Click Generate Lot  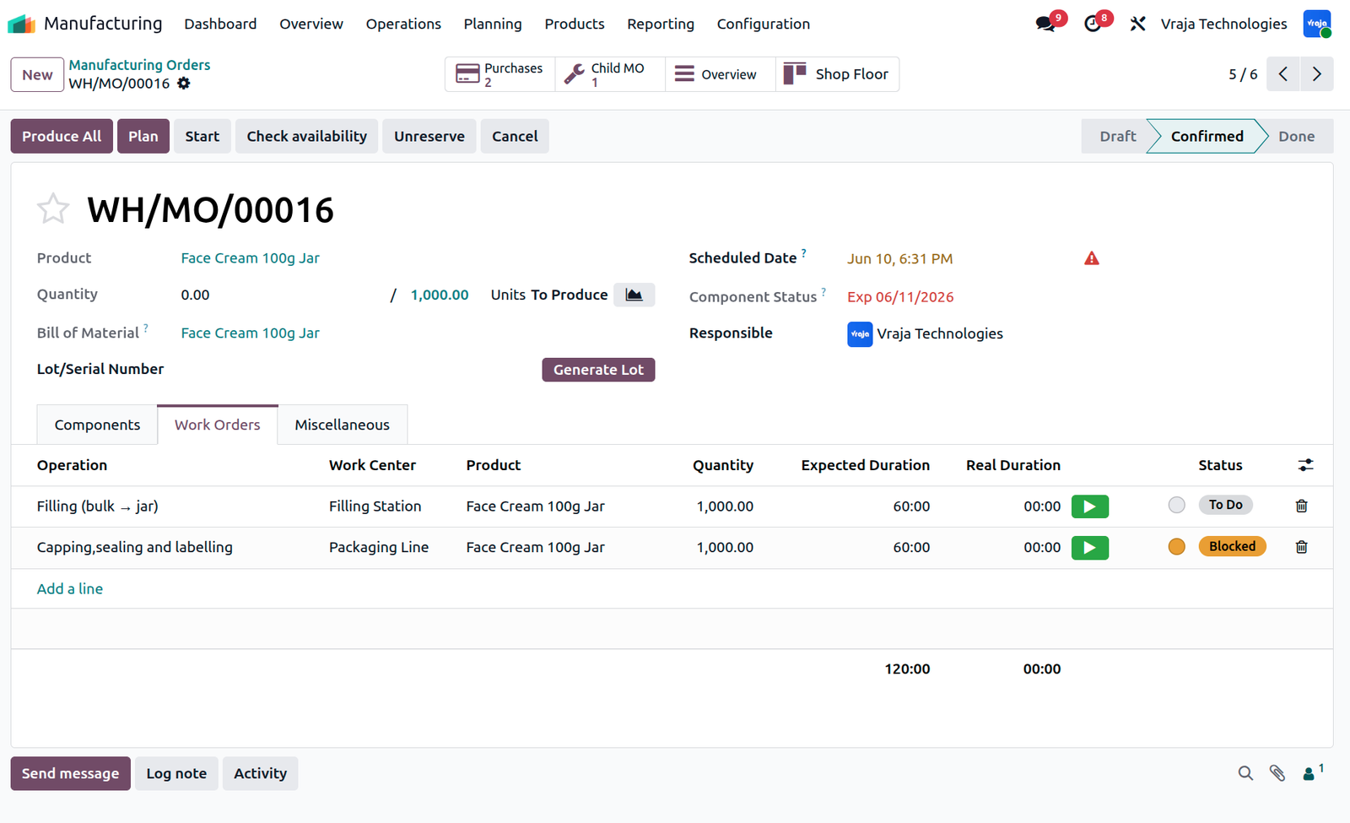point(598,370)
